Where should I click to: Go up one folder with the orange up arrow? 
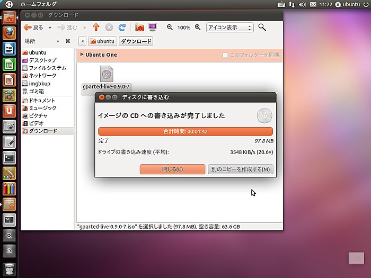click(x=96, y=28)
